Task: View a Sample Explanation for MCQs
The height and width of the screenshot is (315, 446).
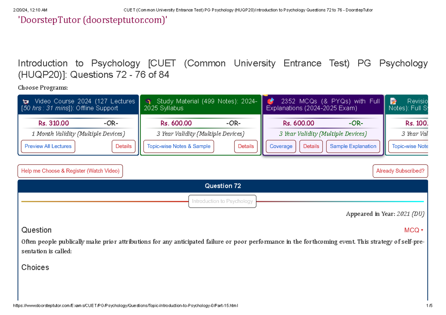Action: click(353, 146)
